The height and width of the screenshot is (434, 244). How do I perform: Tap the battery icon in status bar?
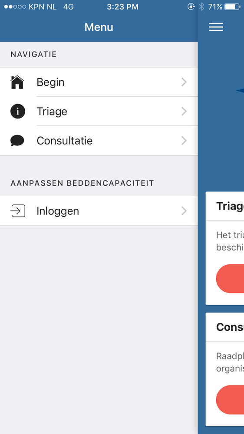(x=232, y=7)
